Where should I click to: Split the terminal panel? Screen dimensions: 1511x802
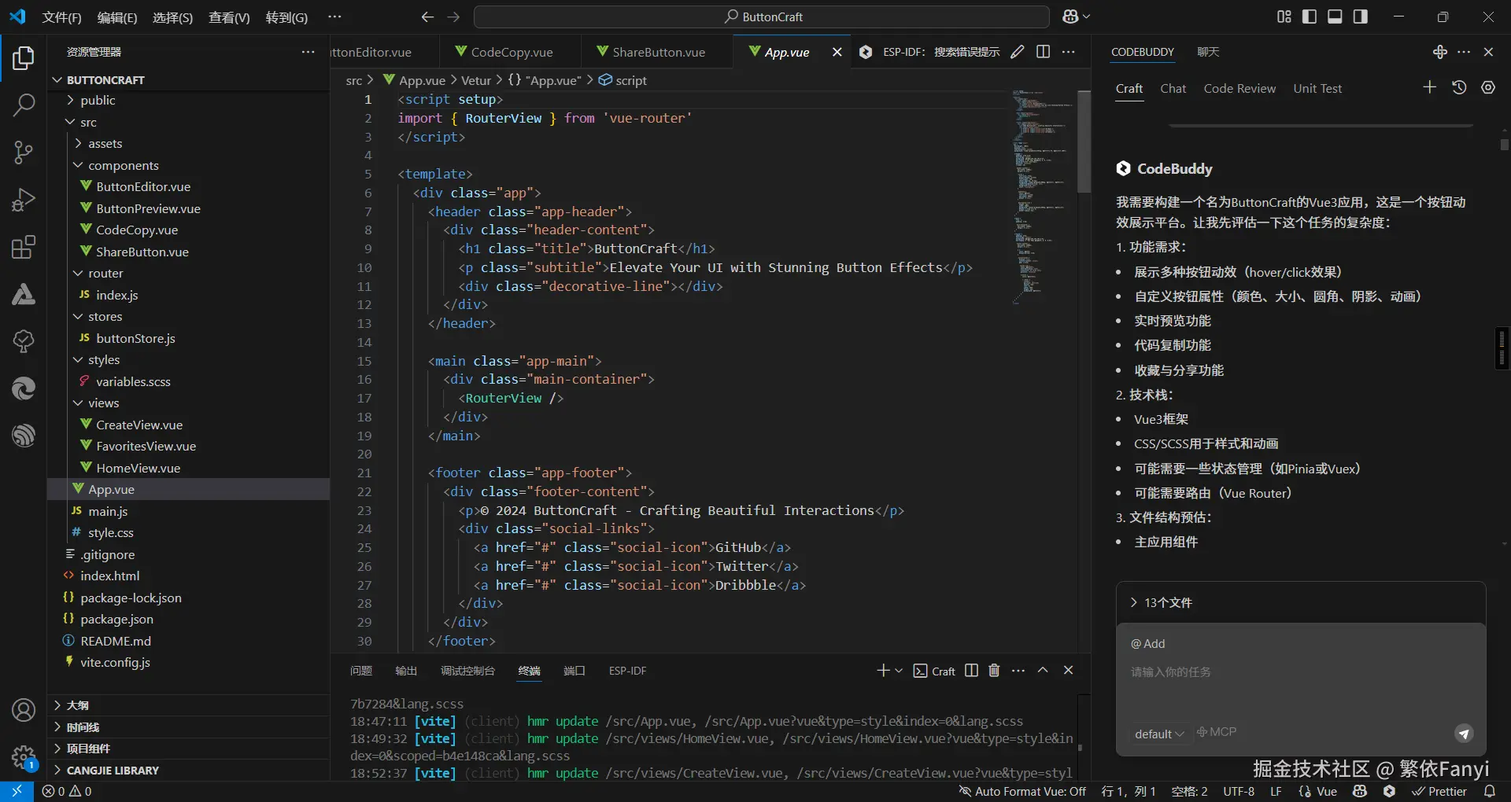point(971,671)
